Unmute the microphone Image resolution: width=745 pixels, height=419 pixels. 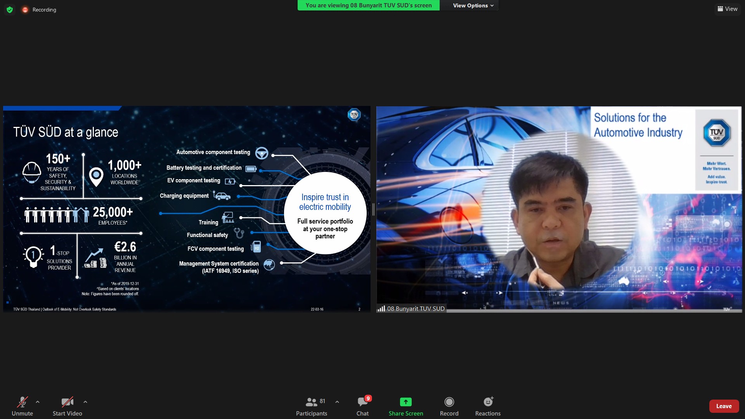coord(23,406)
